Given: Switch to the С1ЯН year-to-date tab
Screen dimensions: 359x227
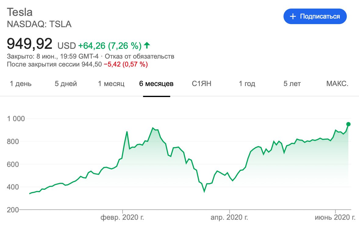Looking at the screenshot, I should (x=202, y=84).
